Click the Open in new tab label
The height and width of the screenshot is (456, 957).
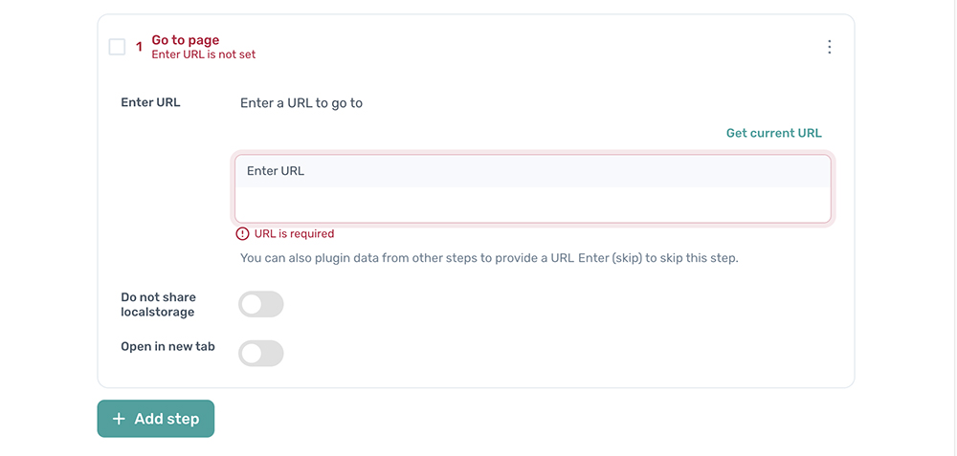click(167, 346)
